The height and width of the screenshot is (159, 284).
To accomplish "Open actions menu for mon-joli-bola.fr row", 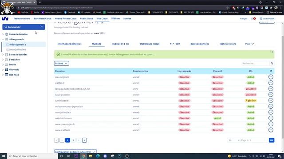I will click(271, 112).
